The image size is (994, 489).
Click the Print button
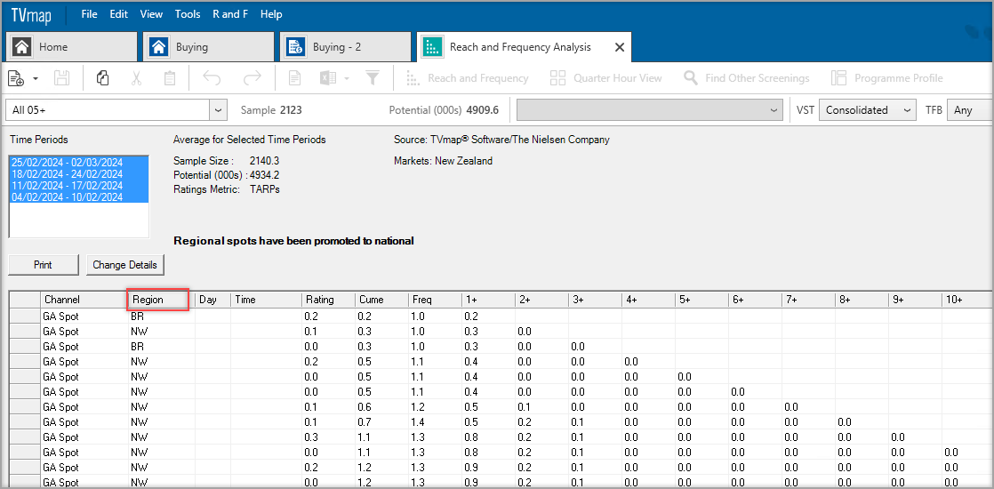coord(43,265)
